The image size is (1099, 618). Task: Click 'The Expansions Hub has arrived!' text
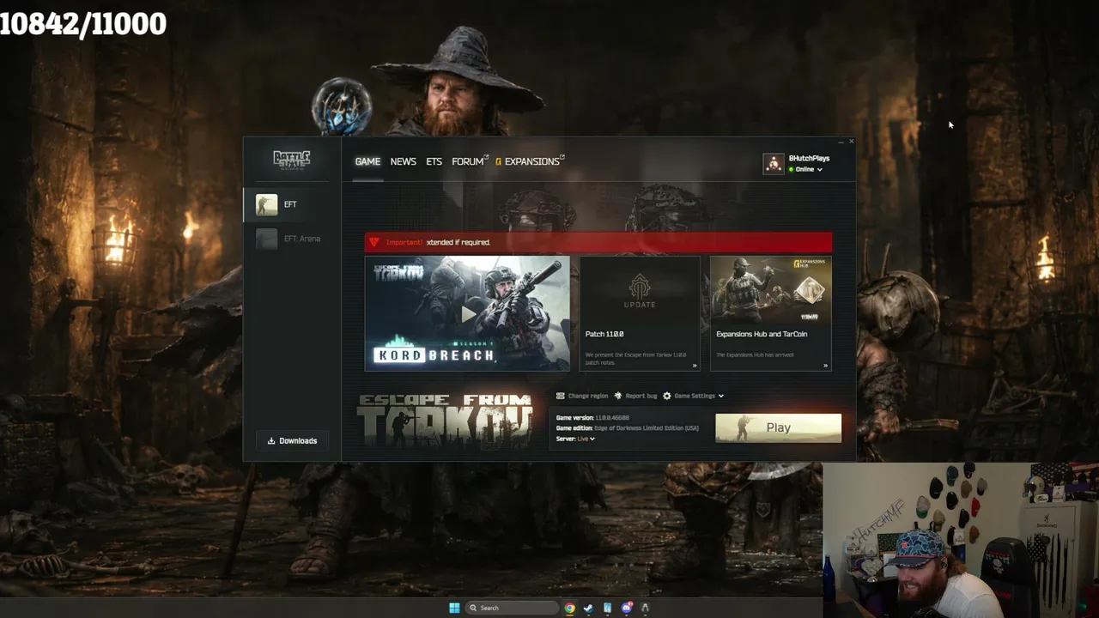755,354
